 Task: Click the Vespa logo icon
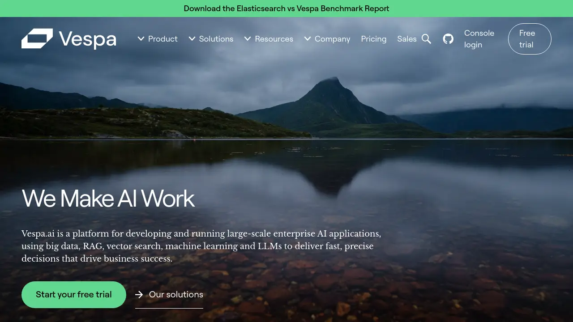37,38
